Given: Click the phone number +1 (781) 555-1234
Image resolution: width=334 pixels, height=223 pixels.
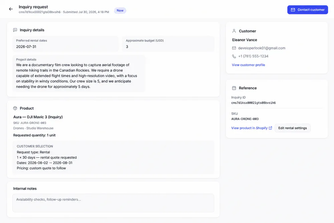Looking at the screenshot, I should [x=253, y=56].
